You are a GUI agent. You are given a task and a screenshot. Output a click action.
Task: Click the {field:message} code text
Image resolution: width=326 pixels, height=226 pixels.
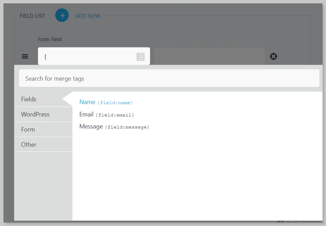click(127, 127)
